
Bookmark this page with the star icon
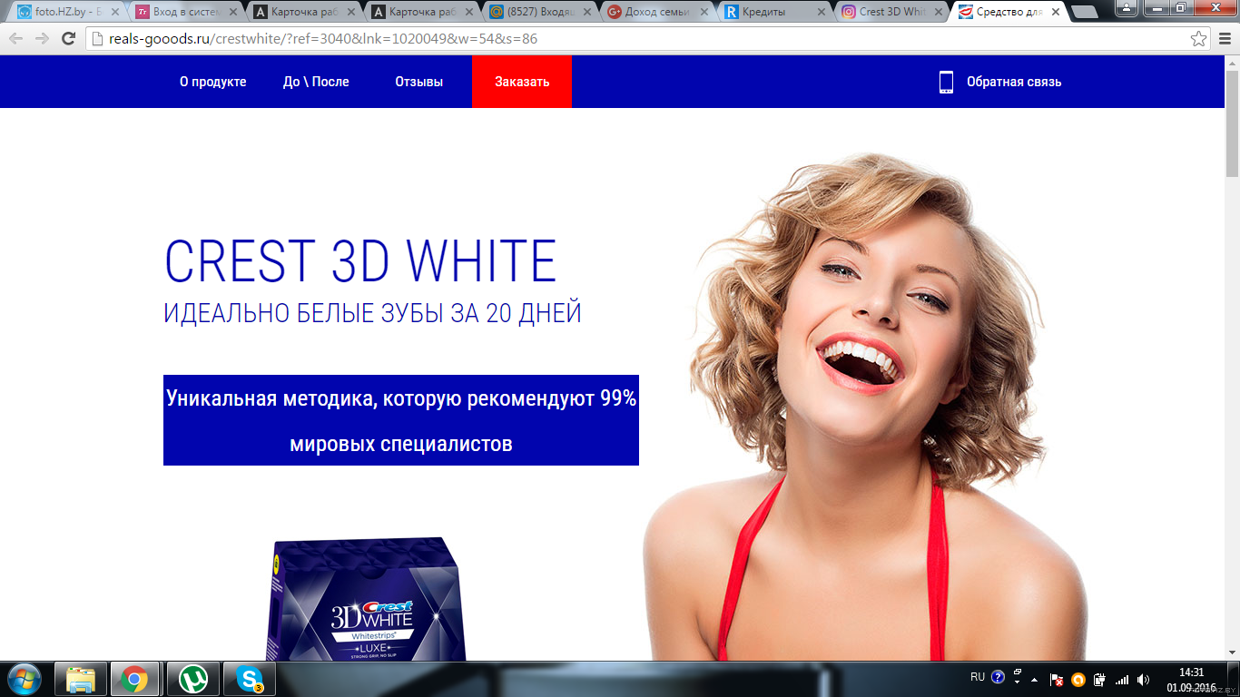tap(1199, 39)
